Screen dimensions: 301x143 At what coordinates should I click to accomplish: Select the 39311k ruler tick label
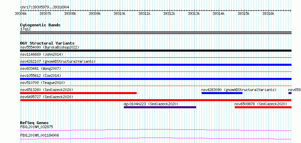(144, 13)
